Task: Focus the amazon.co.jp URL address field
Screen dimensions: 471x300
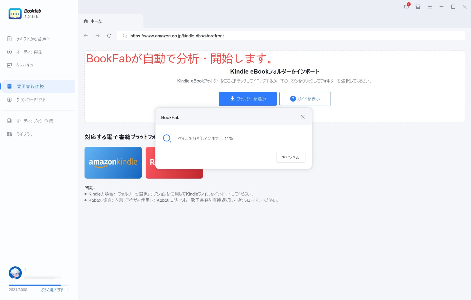Action: tap(291, 36)
